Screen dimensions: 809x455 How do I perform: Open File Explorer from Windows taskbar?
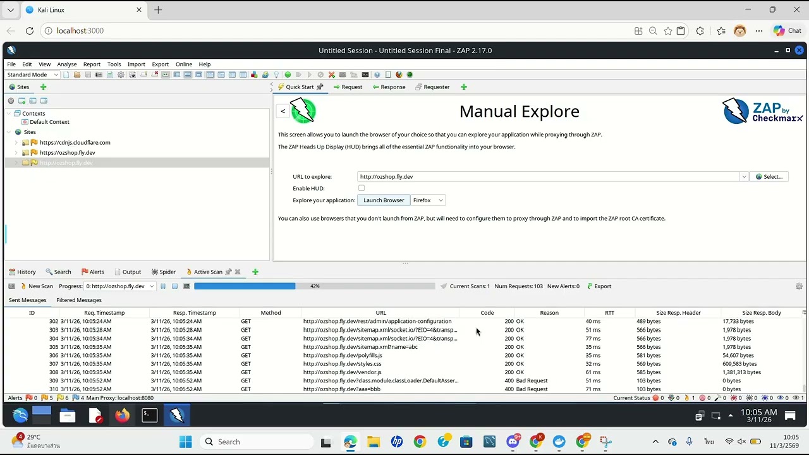(374, 442)
